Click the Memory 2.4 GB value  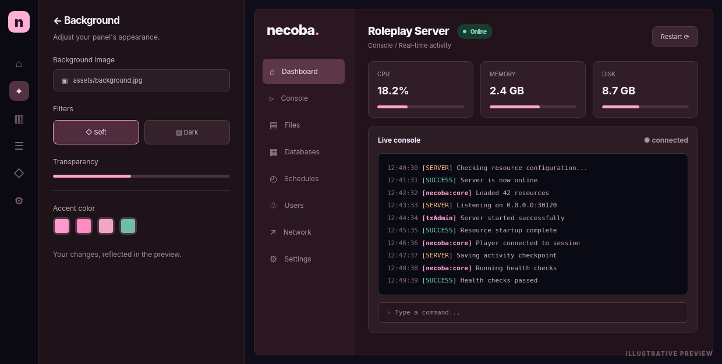(507, 91)
